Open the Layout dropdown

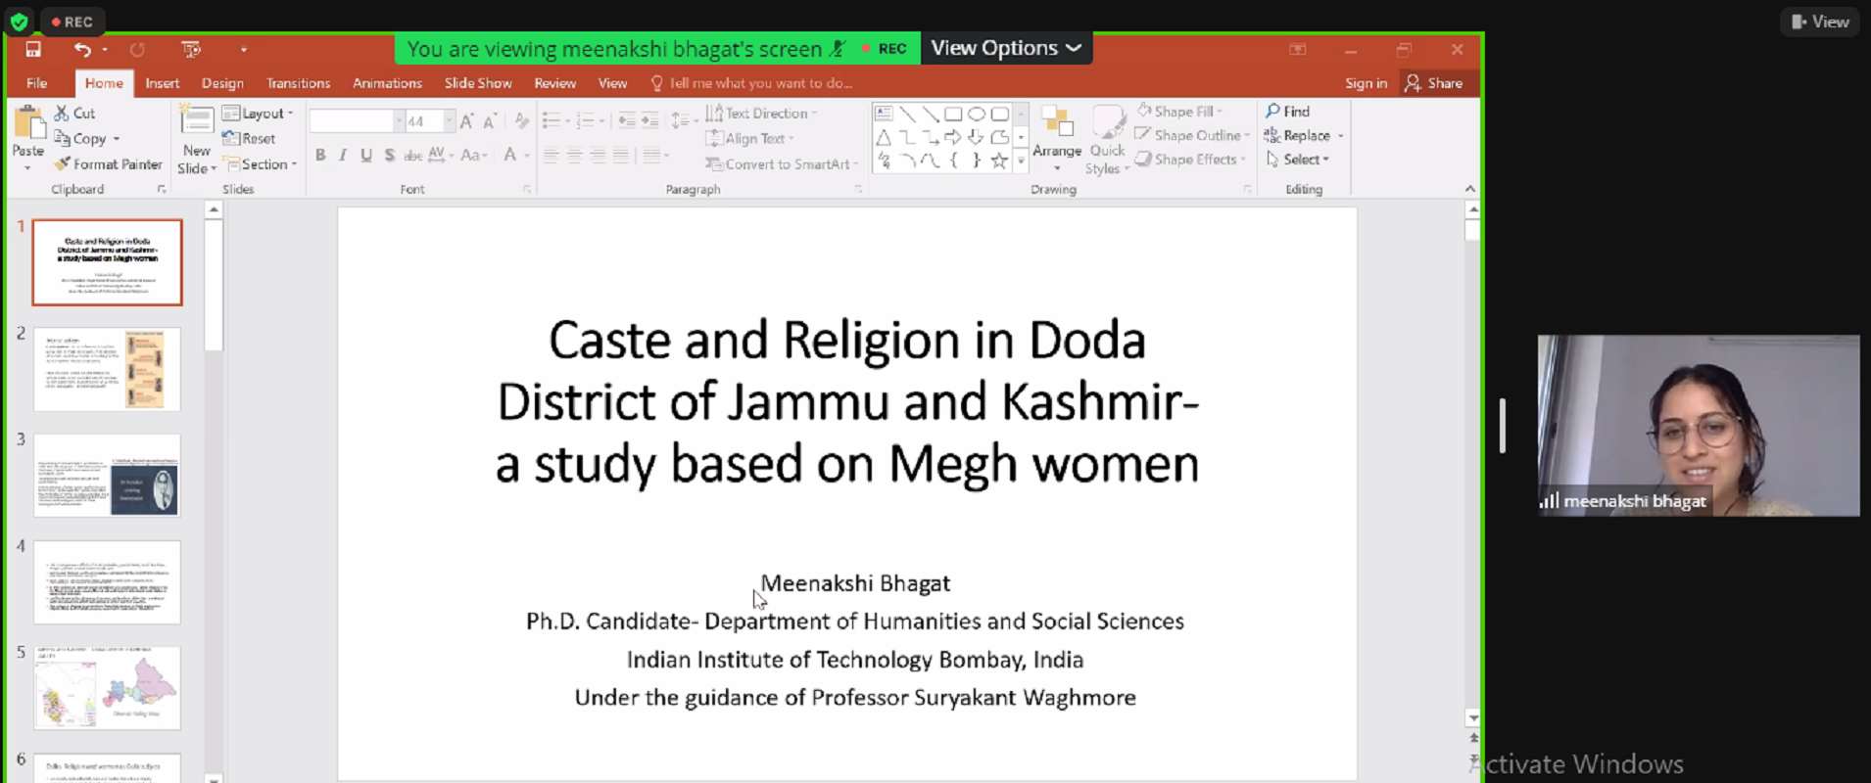pyautogui.click(x=258, y=114)
